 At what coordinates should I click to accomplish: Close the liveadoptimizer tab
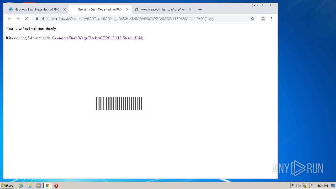190,9
